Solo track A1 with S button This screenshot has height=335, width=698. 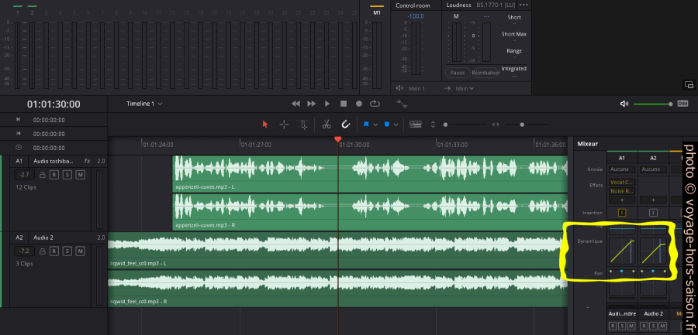[67, 175]
